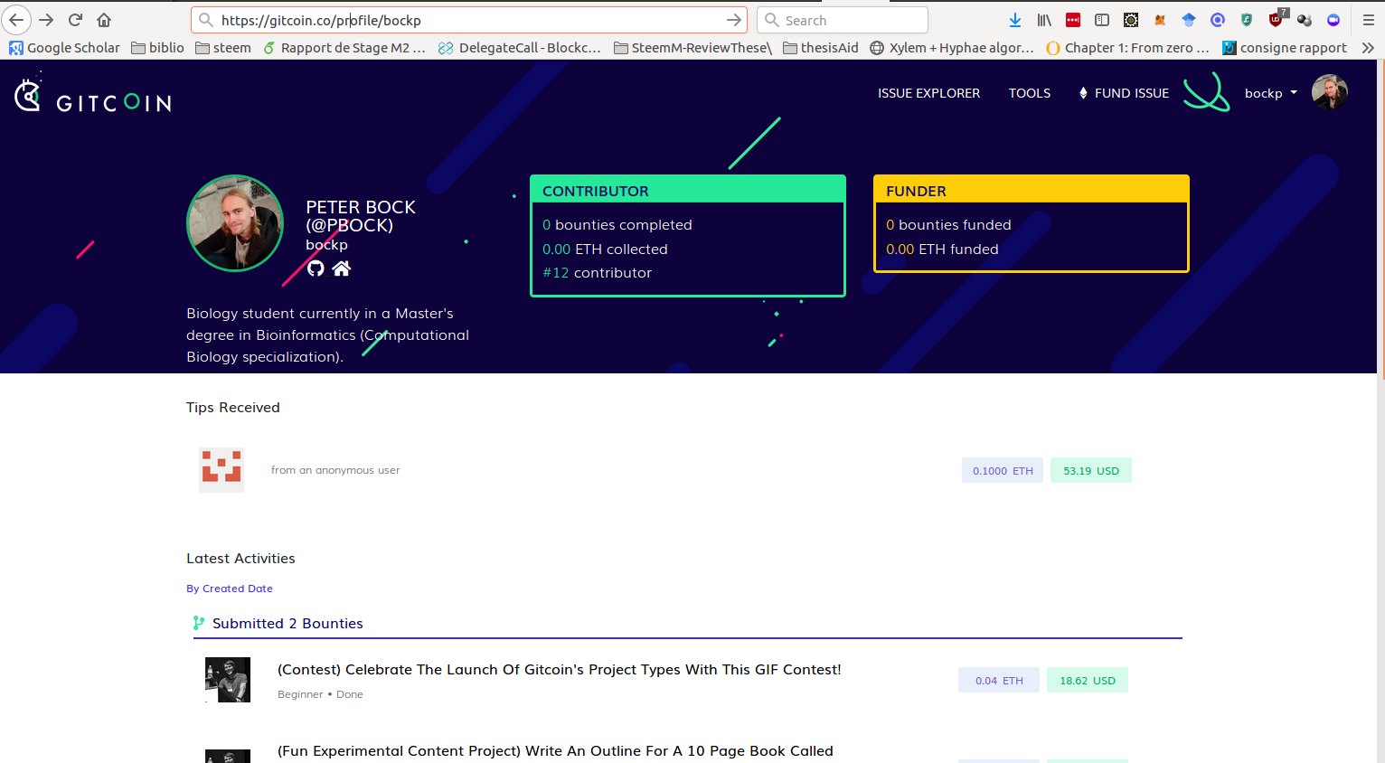The height and width of the screenshot is (763, 1385).
Task: Click the home icon under the profile name
Action: (x=340, y=268)
